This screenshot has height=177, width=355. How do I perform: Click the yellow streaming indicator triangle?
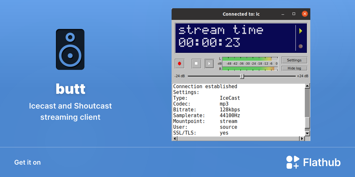pos(301,31)
